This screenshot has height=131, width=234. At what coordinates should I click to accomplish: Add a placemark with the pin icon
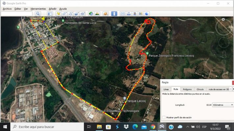tap(58, 14)
